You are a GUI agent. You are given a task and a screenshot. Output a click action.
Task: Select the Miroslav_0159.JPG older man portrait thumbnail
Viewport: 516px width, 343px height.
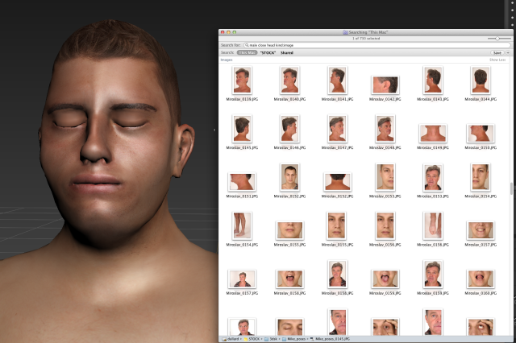click(x=433, y=275)
